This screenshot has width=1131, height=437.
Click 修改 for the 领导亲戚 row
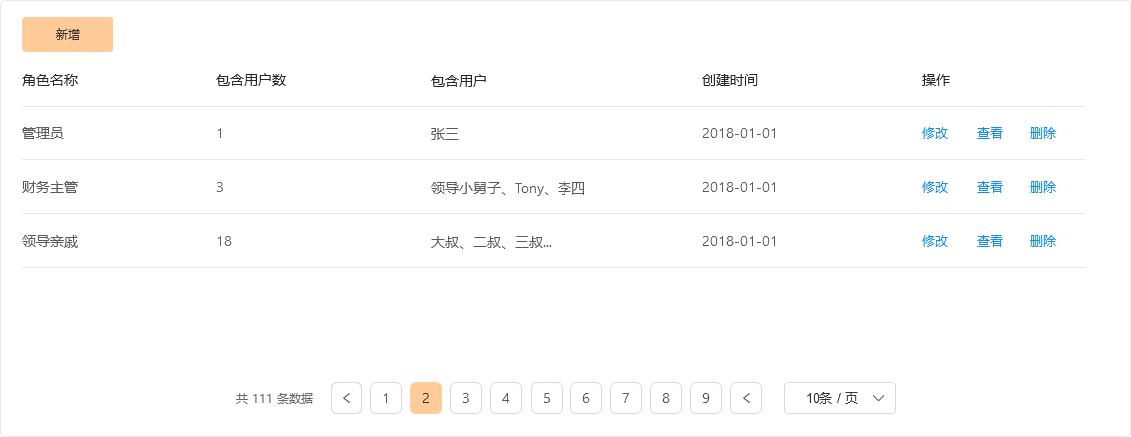click(935, 241)
